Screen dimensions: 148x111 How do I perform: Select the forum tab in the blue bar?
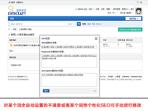12,18
